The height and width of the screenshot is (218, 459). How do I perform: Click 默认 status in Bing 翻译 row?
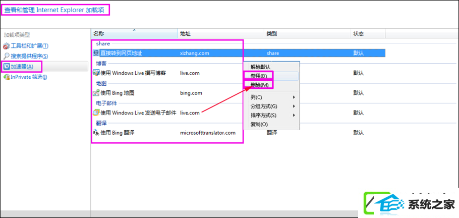[358, 133]
